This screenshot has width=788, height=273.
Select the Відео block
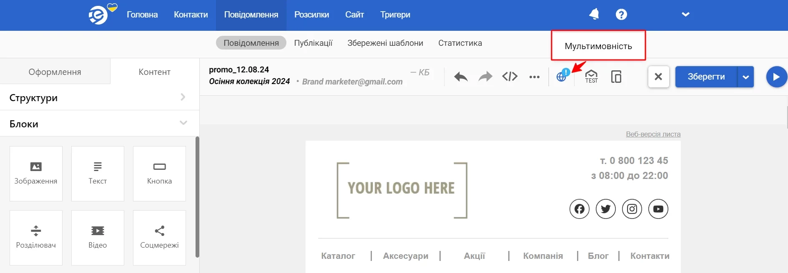click(98, 238)
